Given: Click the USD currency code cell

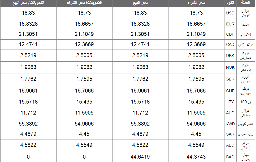Looking at the screenshot, I should [230, 13].
